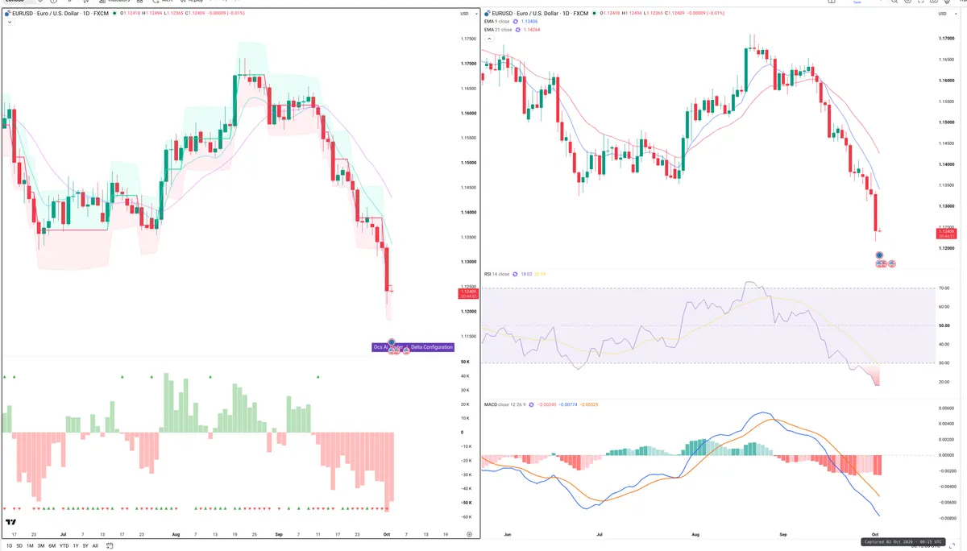Click the Aug label on right chart time axis
Screen dimensions: 967x551
coord(696,533)
